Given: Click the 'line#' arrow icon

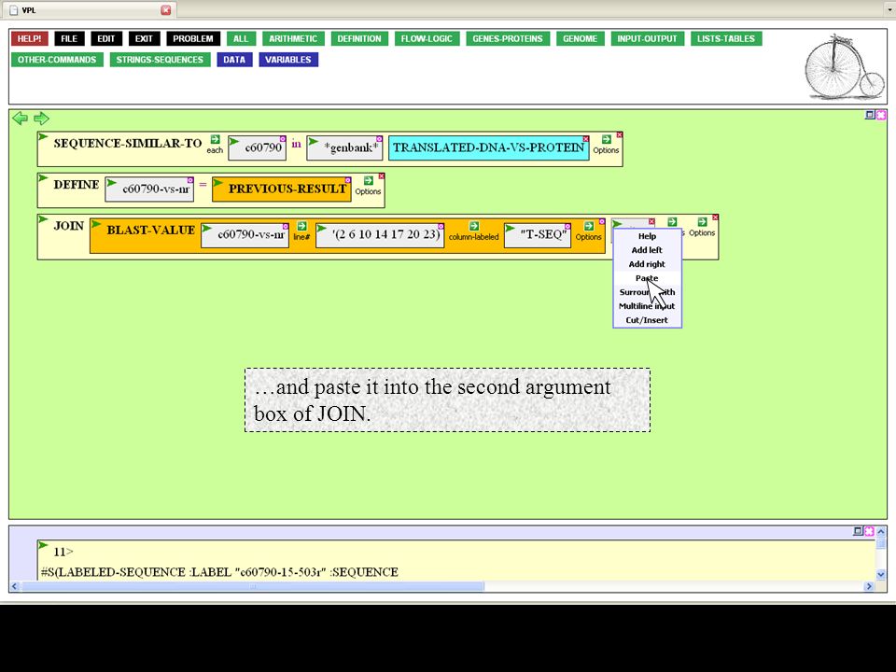Looking at the screenshot, I should [301, 226].
